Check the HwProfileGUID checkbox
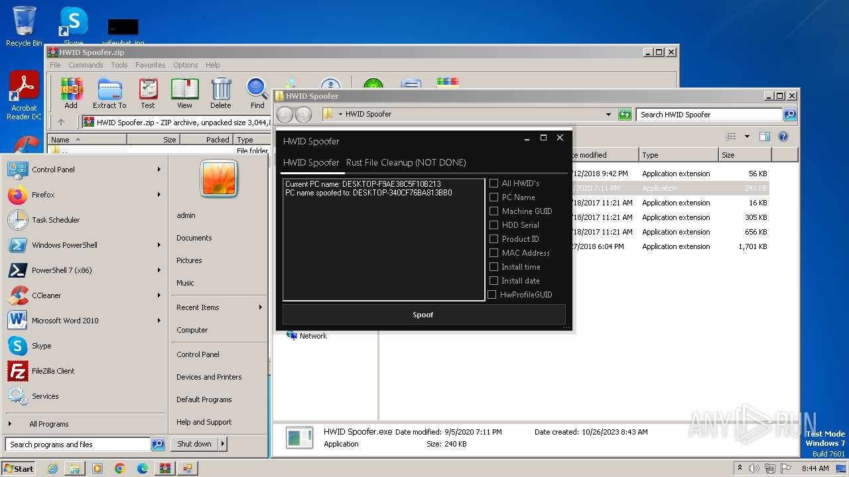 coord(492,295)
